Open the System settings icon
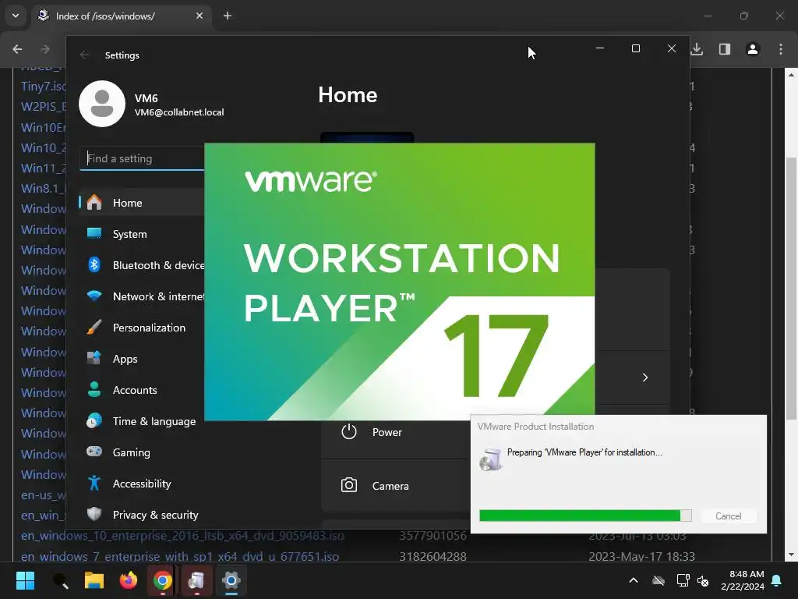Image resolution: width=798 pixels, height=599 pixels. [94, 234]
